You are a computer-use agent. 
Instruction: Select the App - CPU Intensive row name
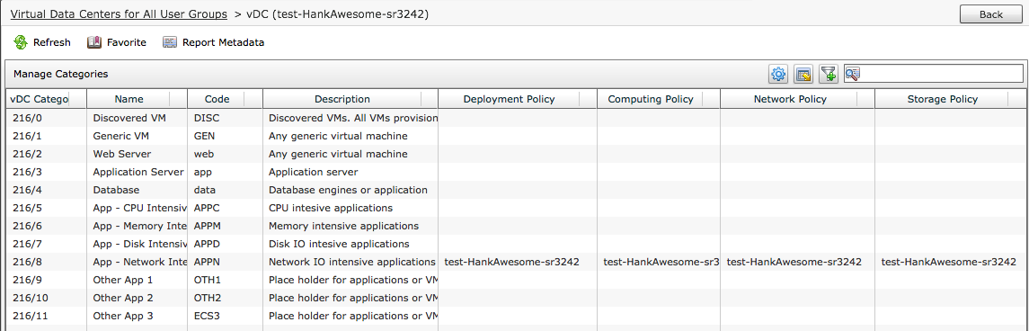[x=140, y=208]
